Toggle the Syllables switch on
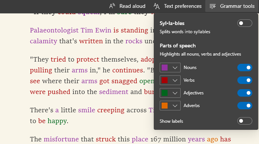 tap(244, 23)
